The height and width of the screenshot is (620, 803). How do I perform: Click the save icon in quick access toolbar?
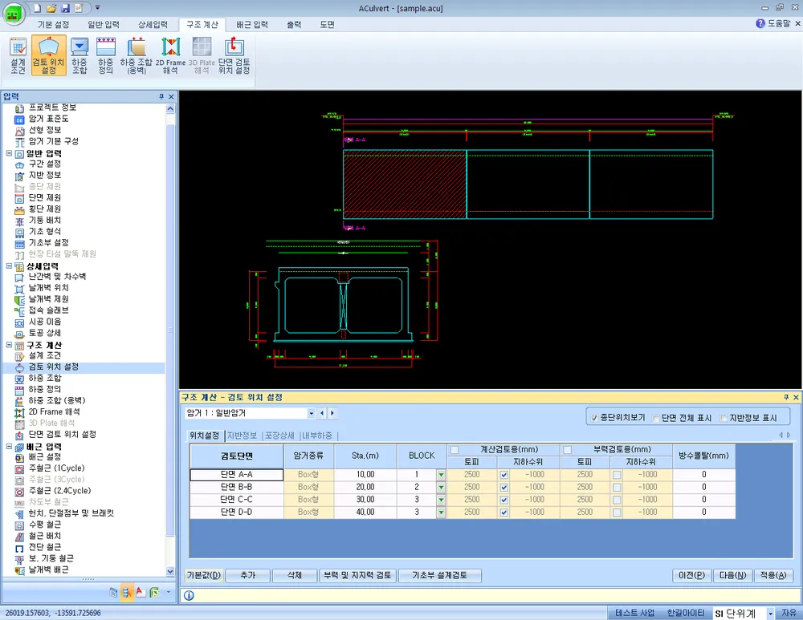[x=65, y=8]
